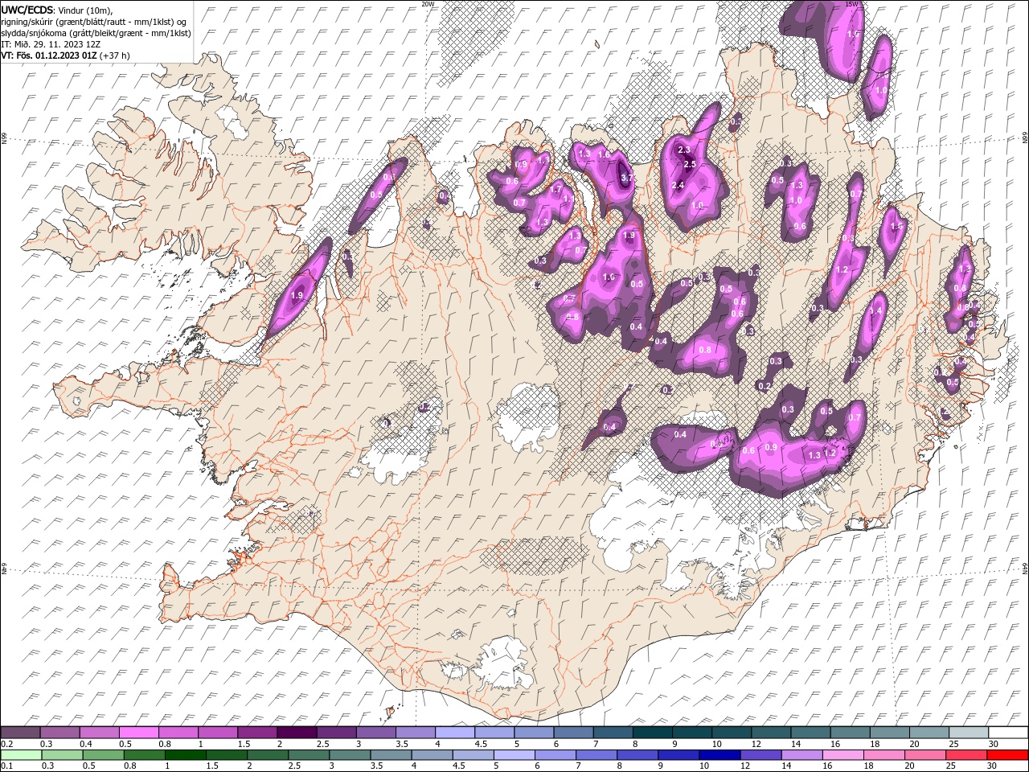The image size is (1029, 772).
Task: Click the '0.2' label in top legend row
Action: coord(7,744)
